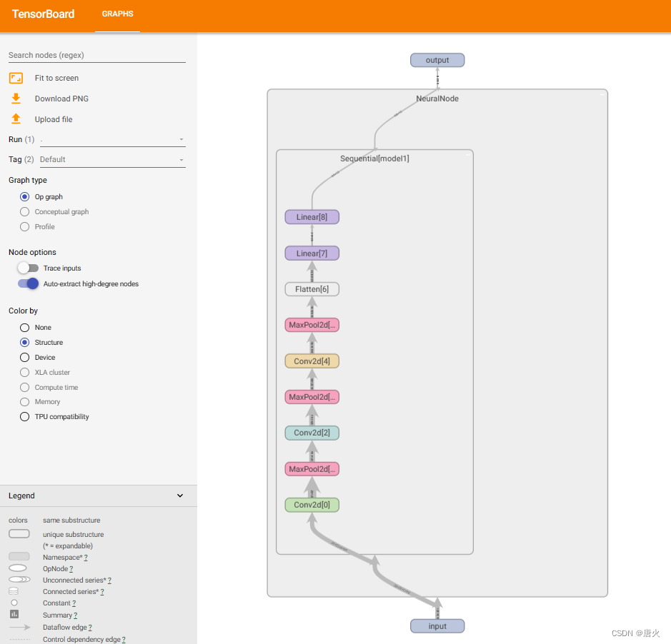Select the Memory color option
The width and height of the screenshot is (671, 644).
25,402
